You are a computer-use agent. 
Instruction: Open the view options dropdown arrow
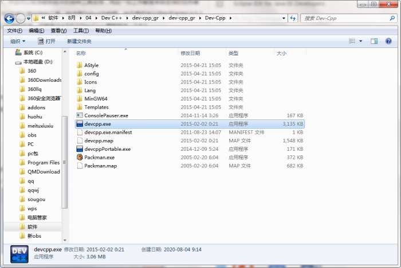(x=360, y=41)
